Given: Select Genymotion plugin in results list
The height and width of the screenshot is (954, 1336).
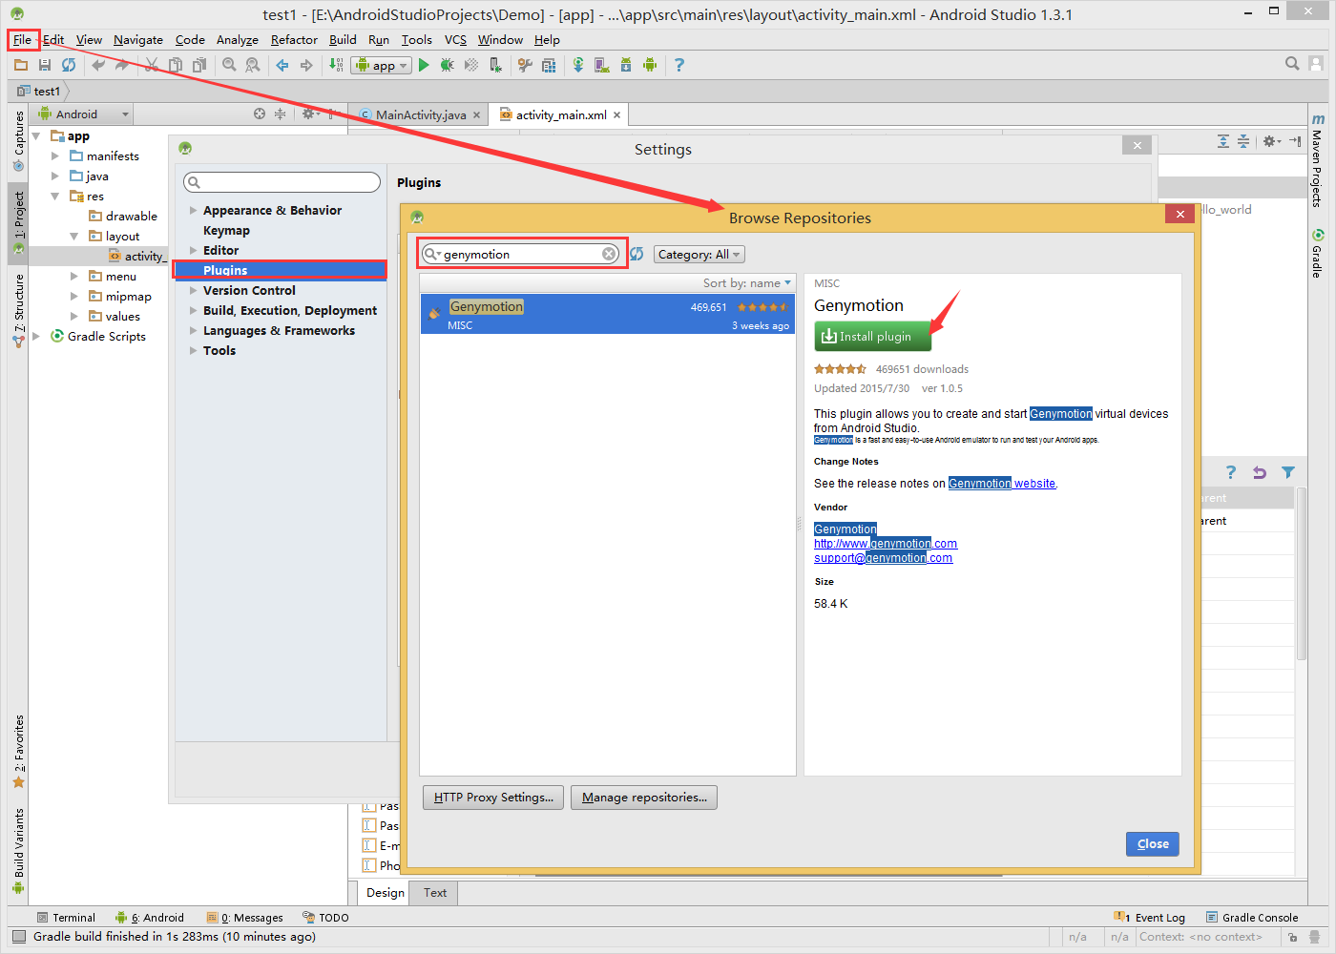Looking at the screenshot, I should coord(608,314).
